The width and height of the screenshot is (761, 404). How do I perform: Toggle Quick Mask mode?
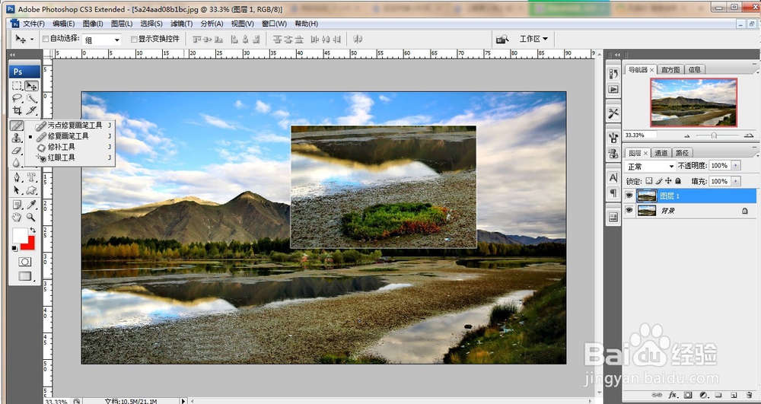[x=24, y=262]
